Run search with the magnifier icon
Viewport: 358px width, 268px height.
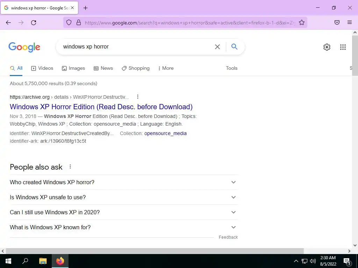click(x=234, y=46)
